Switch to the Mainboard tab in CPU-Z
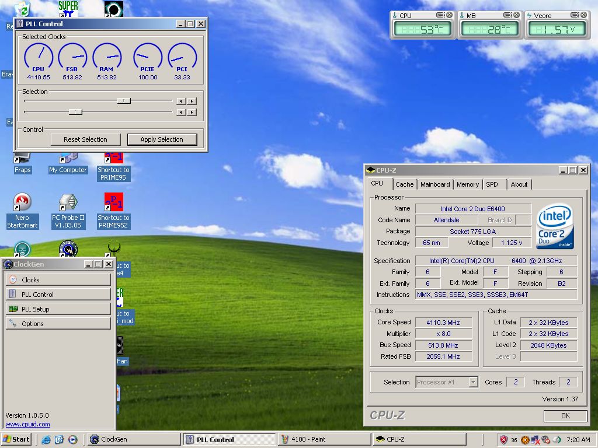 [x=435, y=184]
